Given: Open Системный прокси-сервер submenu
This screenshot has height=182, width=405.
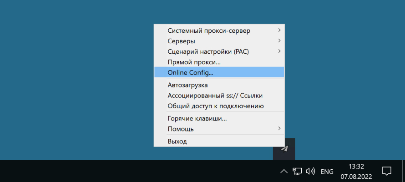Looking at the screenshot, I should (219, 31).
